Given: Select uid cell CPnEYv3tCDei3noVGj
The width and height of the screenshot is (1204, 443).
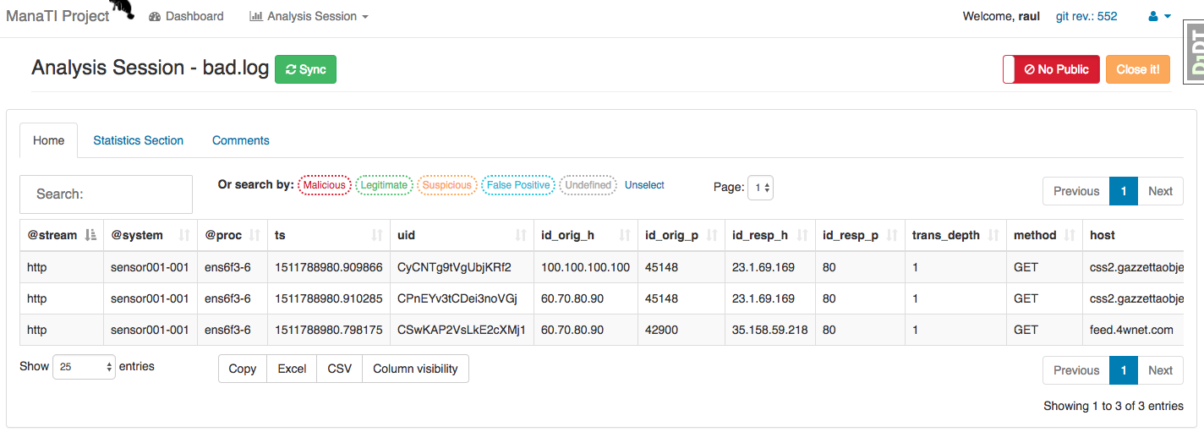Looking at the screenshot, I should pos(462,298).
